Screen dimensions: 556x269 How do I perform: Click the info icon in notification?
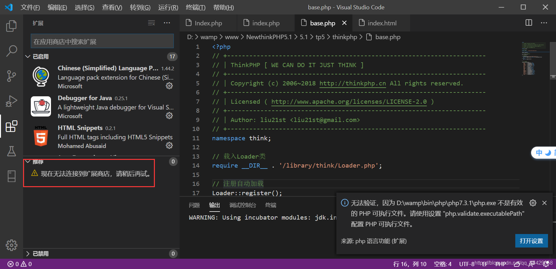tap(345, 203)
